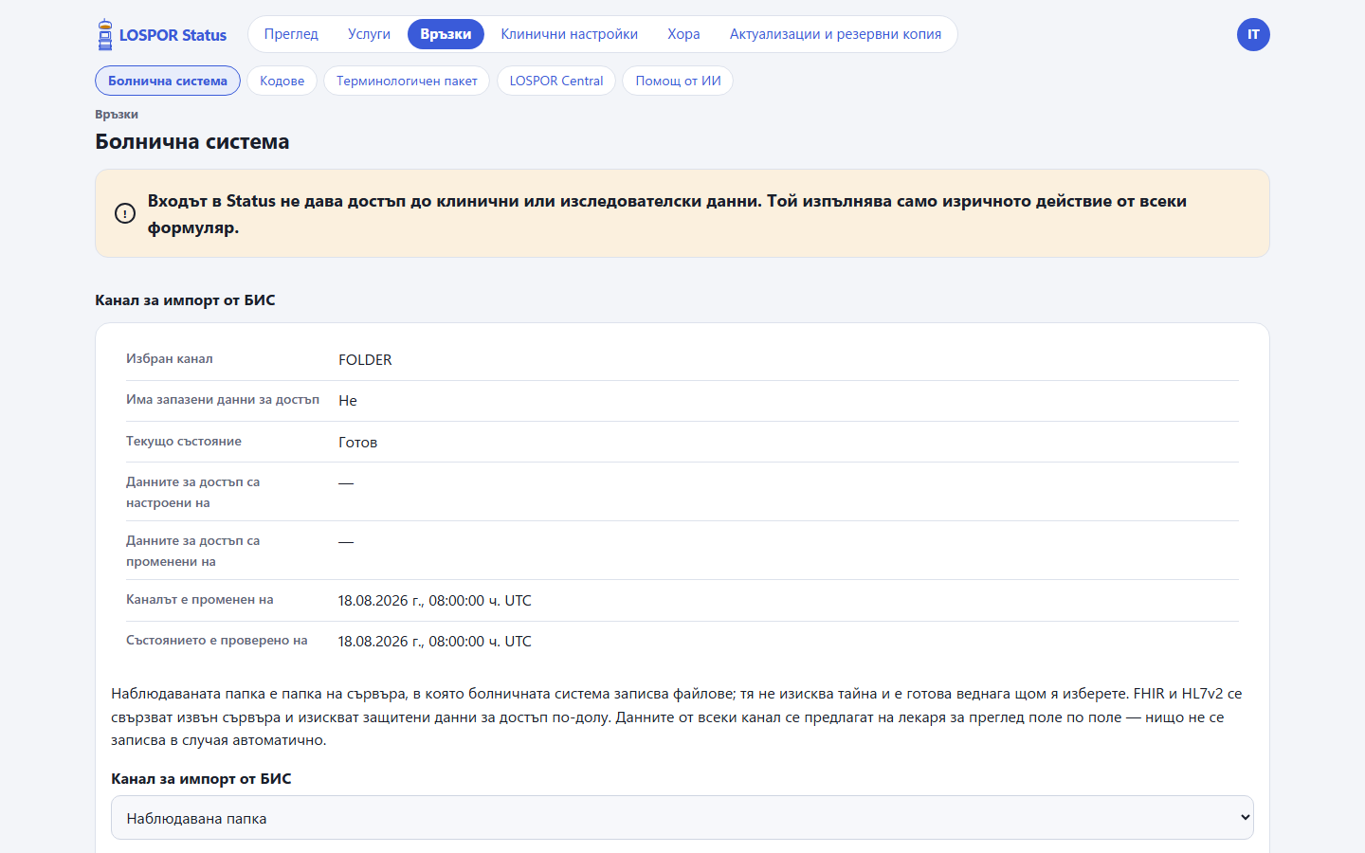Screen dimensions: 1365x853
Task: Click the Текущо състояние label
Action: coord(184,442)
